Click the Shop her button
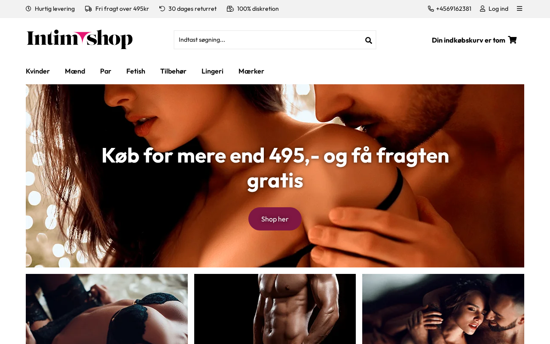 point(275,219)
